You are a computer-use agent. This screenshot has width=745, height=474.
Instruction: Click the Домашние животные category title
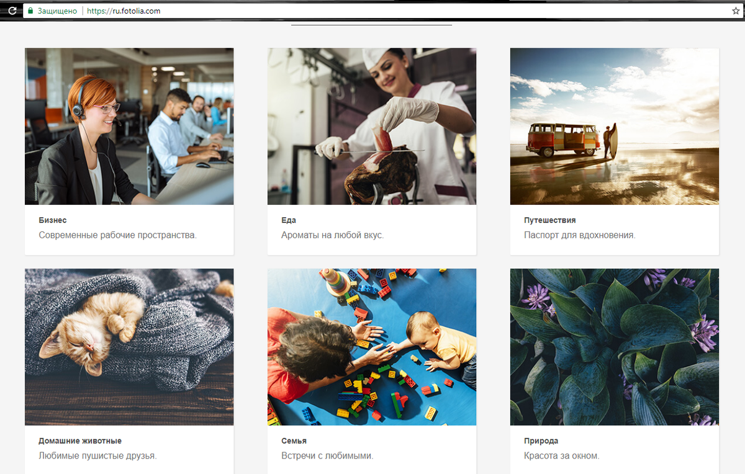pos(80,441)
